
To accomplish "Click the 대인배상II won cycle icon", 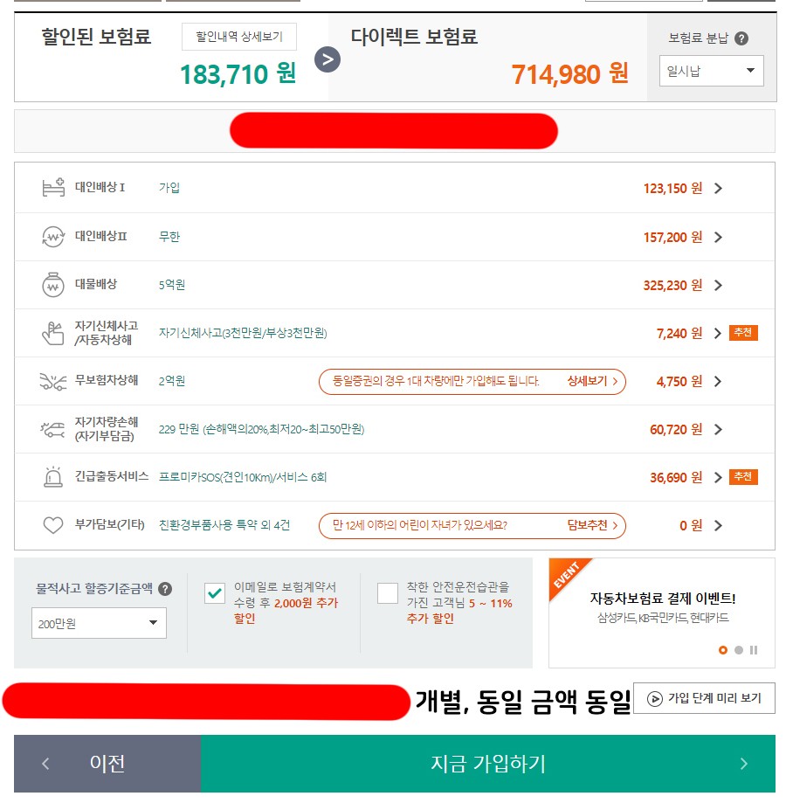I will 53,237.
